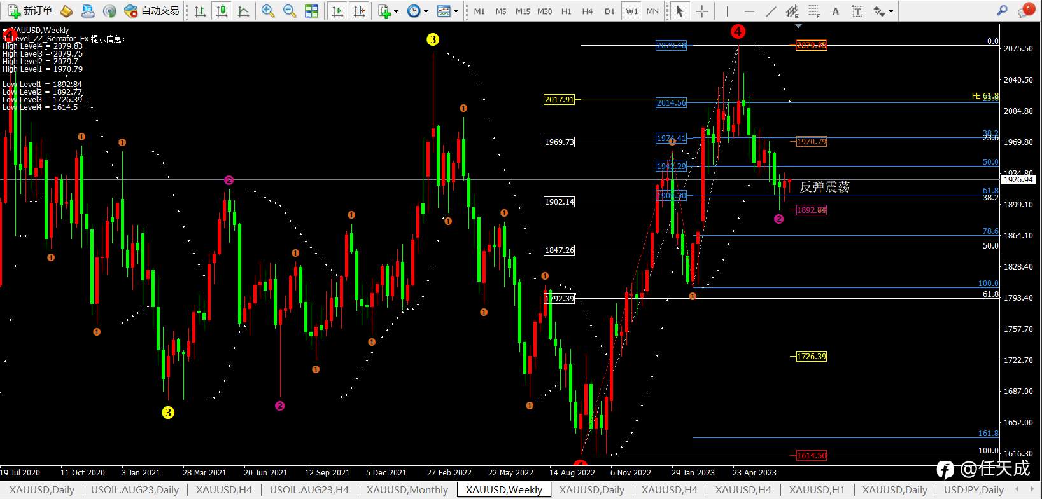Open the virtual hosting cloud icon

[88, 11]
